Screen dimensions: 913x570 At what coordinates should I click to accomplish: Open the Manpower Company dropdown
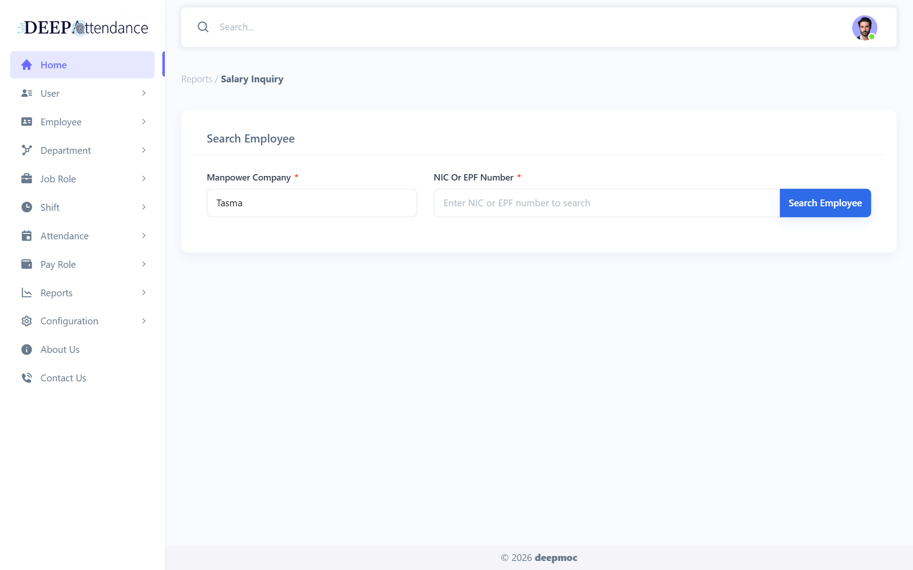pos(312,203)
